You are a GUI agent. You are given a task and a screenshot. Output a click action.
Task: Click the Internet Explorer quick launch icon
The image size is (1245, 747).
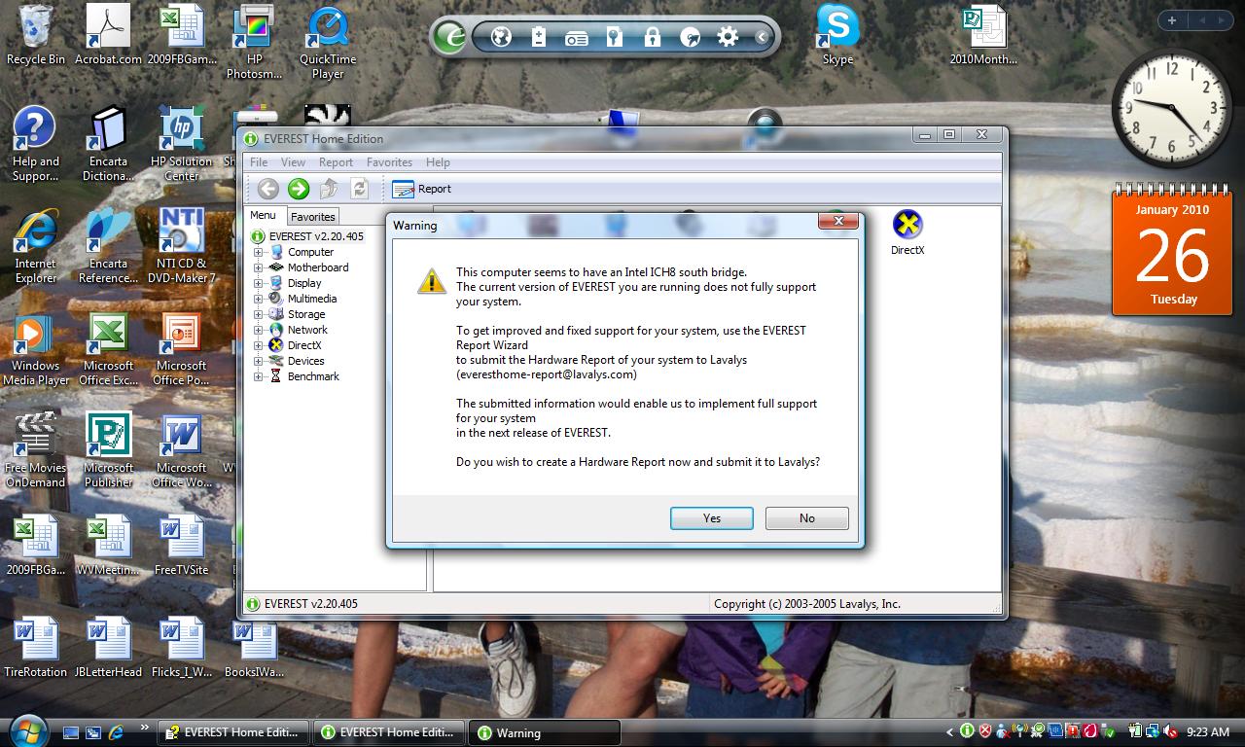coord(117,732)
